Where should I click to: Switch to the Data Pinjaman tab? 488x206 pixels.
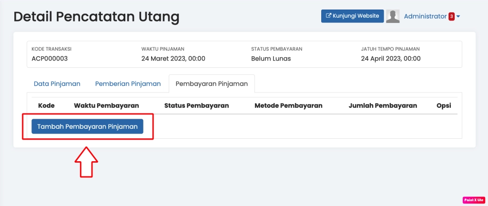click(57, 83)
